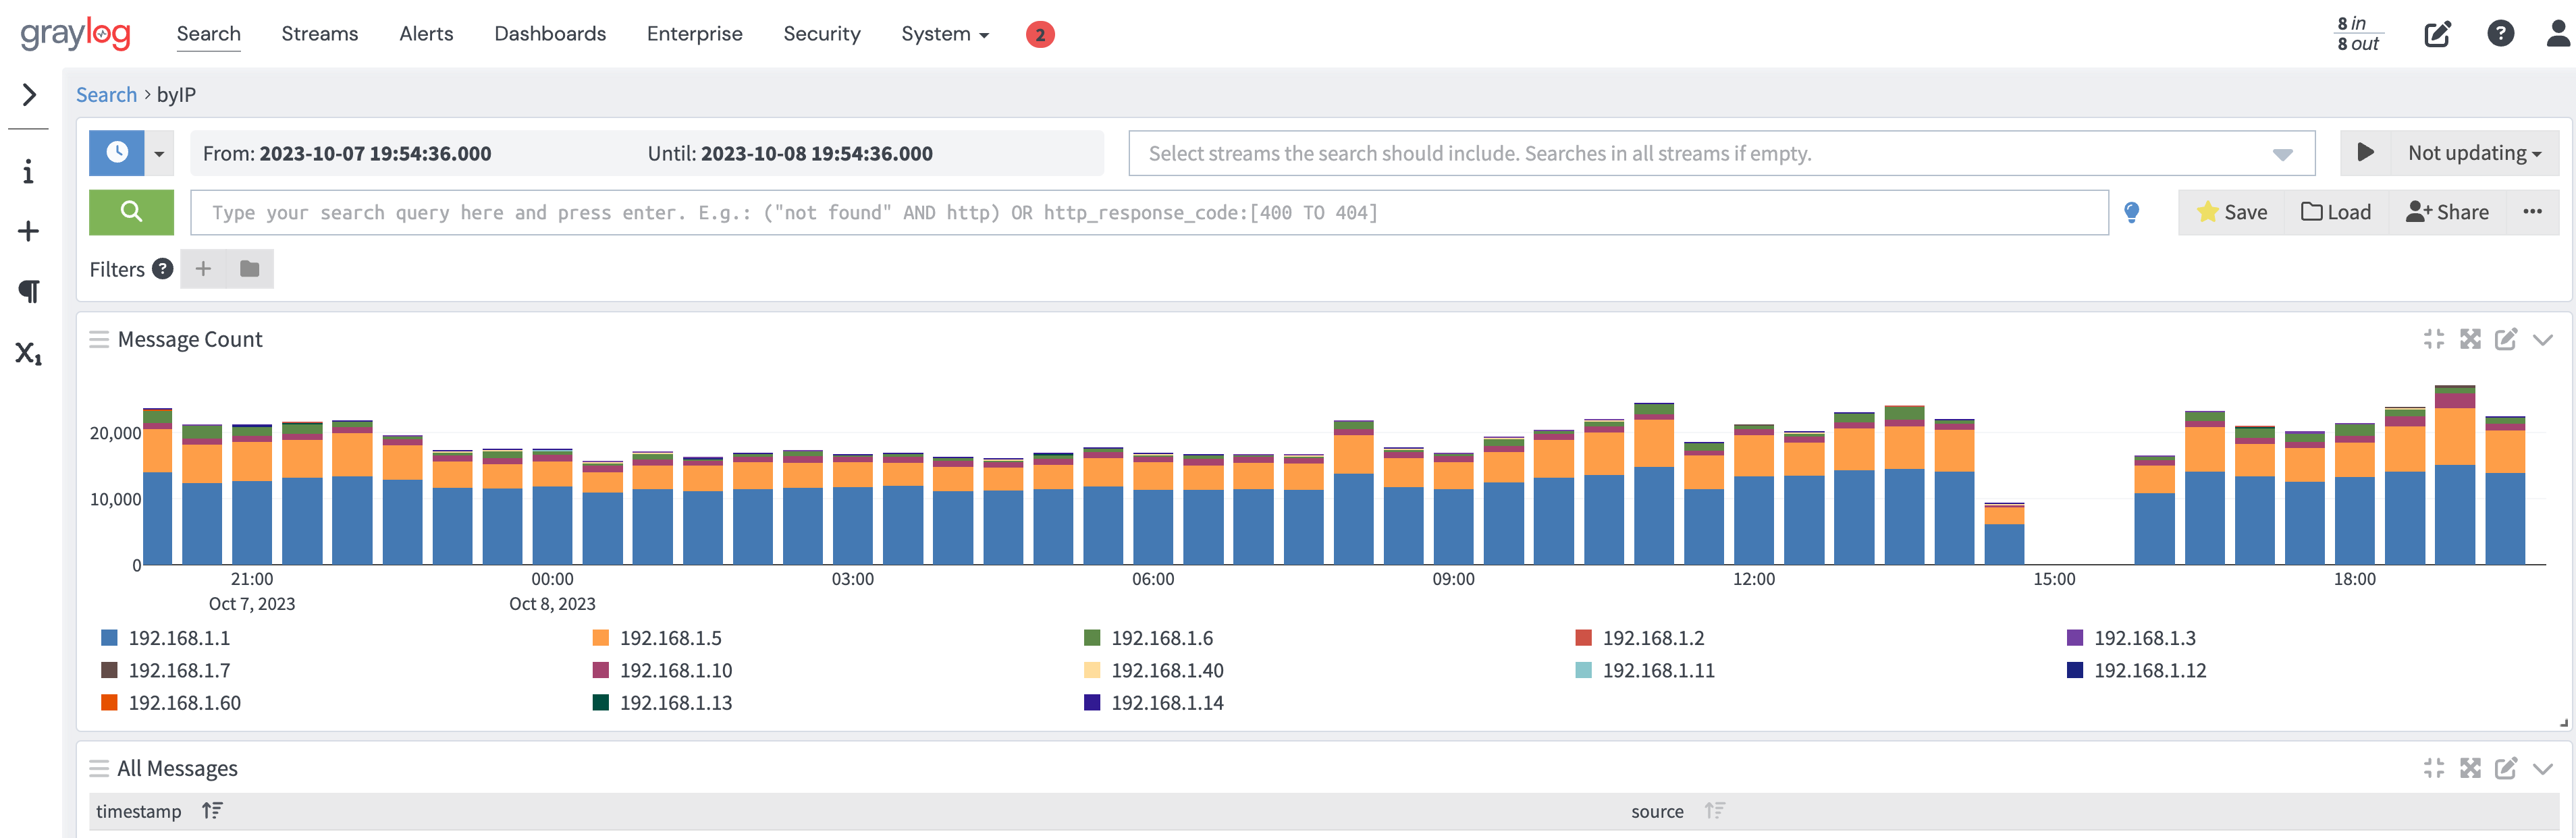Go to the Dashboards menu
This screenshot has height=838, width=2576.
pyautogui.click(x=550, y=34)
